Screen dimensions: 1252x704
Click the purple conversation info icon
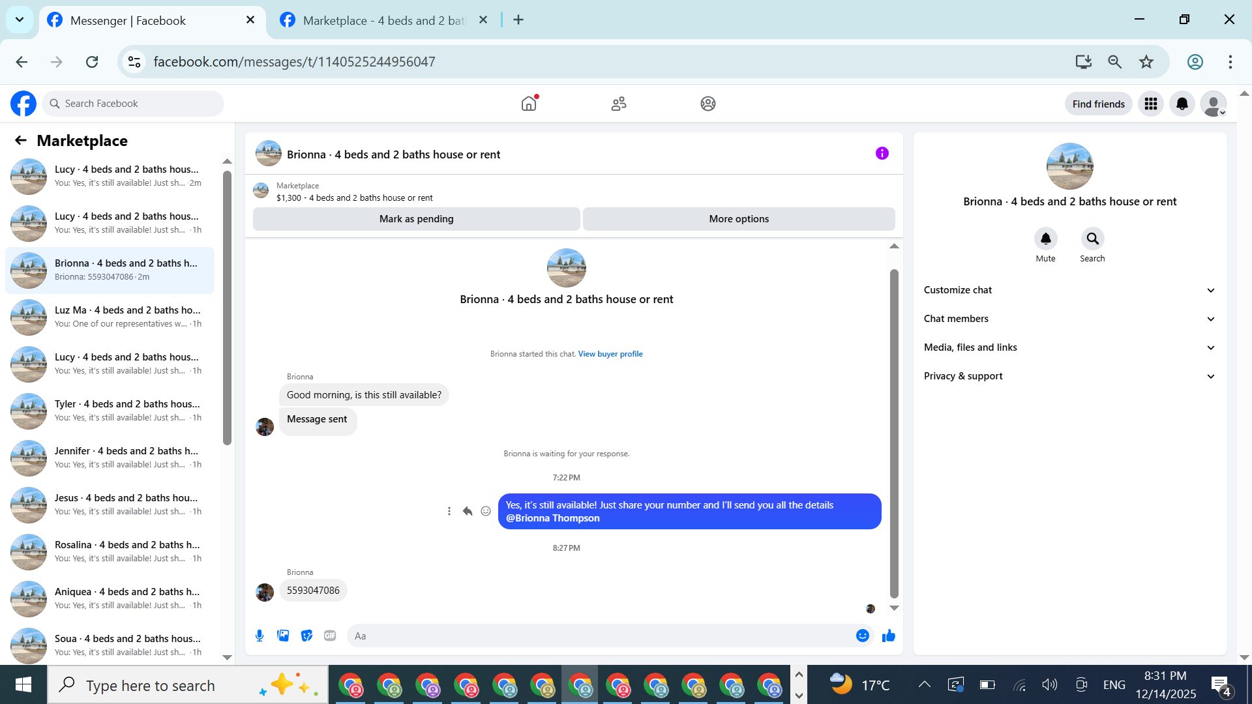tap(882, 153)
